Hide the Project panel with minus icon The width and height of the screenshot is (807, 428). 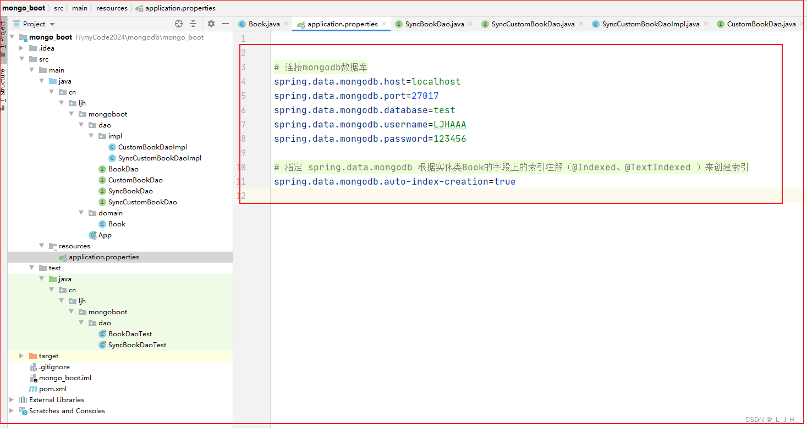(225, 24)
